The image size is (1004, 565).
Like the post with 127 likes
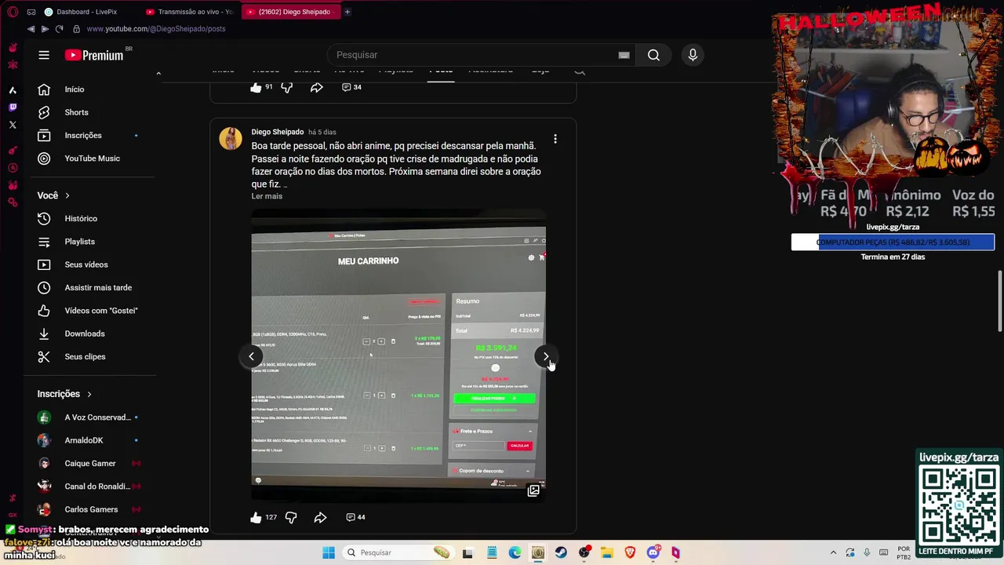click(256, 517)
